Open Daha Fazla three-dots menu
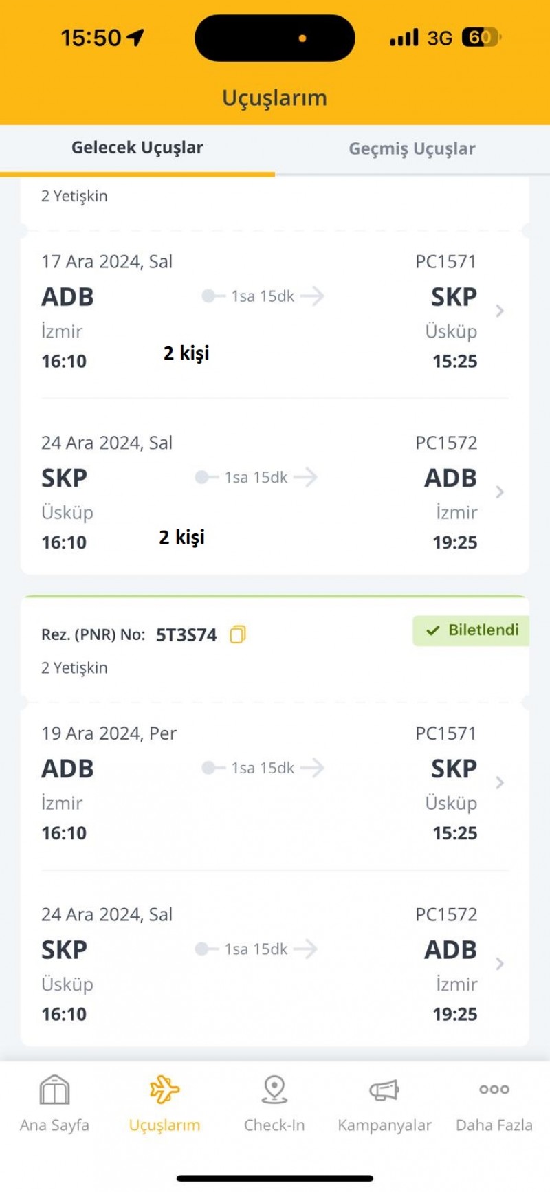This screenshot has width=550, height=1192. pyautogui.click(x=494, y=1090)
